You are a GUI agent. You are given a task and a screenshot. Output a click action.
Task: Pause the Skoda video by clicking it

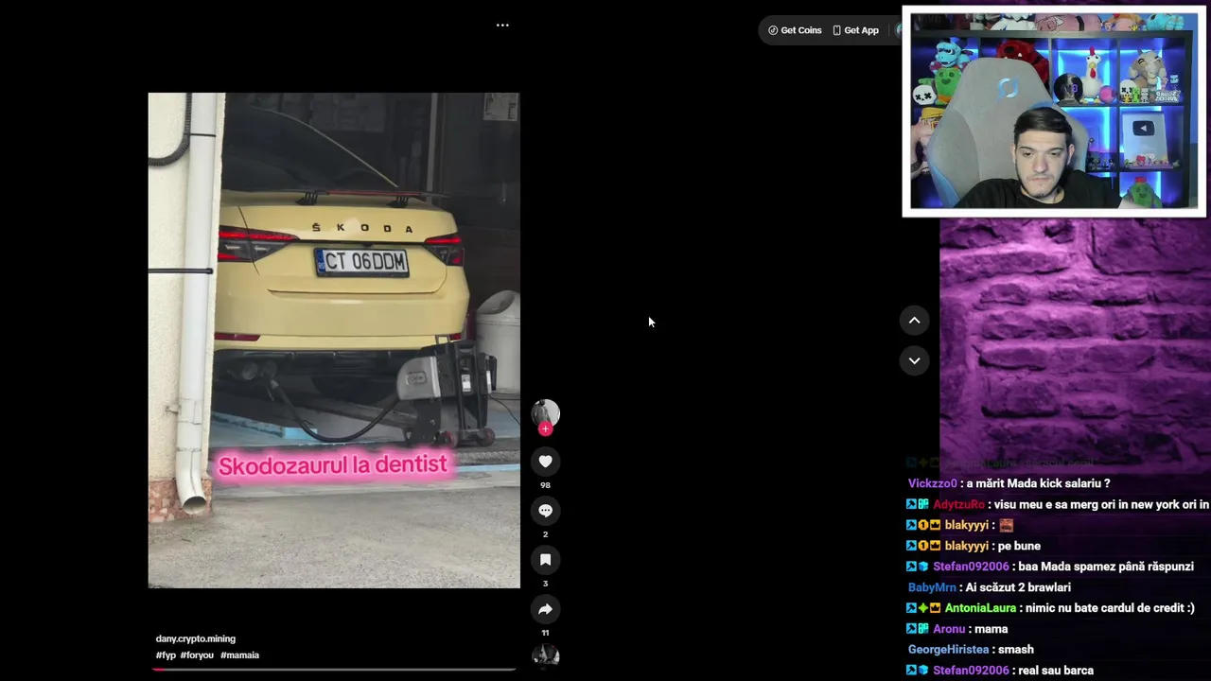(334, 340)
